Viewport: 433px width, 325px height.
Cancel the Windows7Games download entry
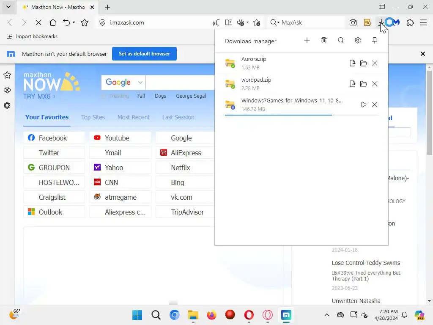click(375, 105)
